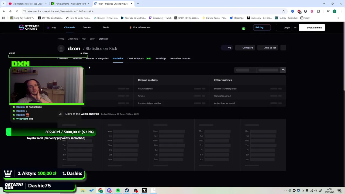The image size is (345, 194).
Task: Go to dxon breadcrumb link
Action: (x=92, y=39)
